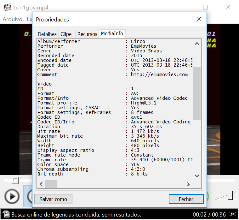Click right arrow of horizontal scrollbar

[188, 184]
